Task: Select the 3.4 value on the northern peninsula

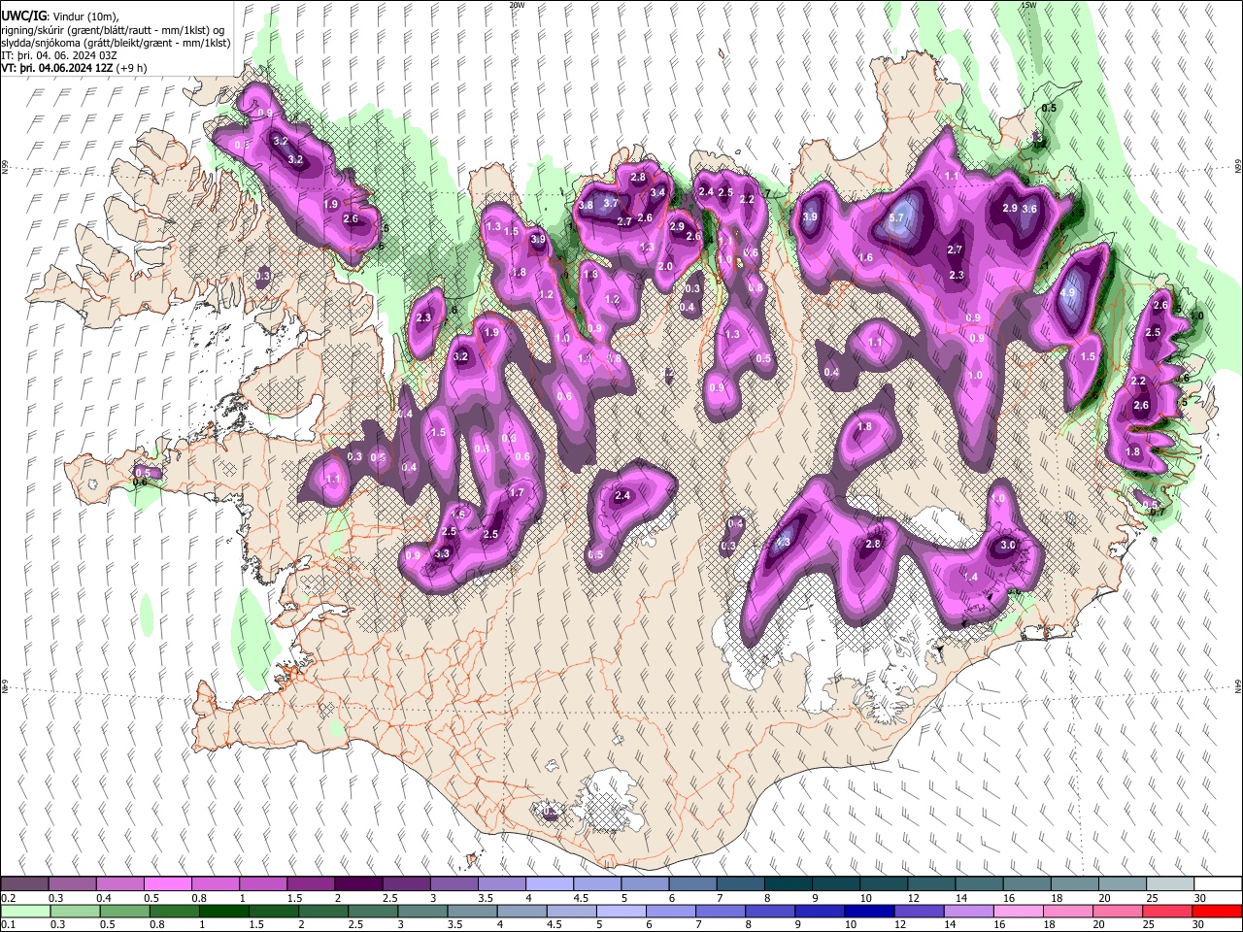Action: click(658, 193)
